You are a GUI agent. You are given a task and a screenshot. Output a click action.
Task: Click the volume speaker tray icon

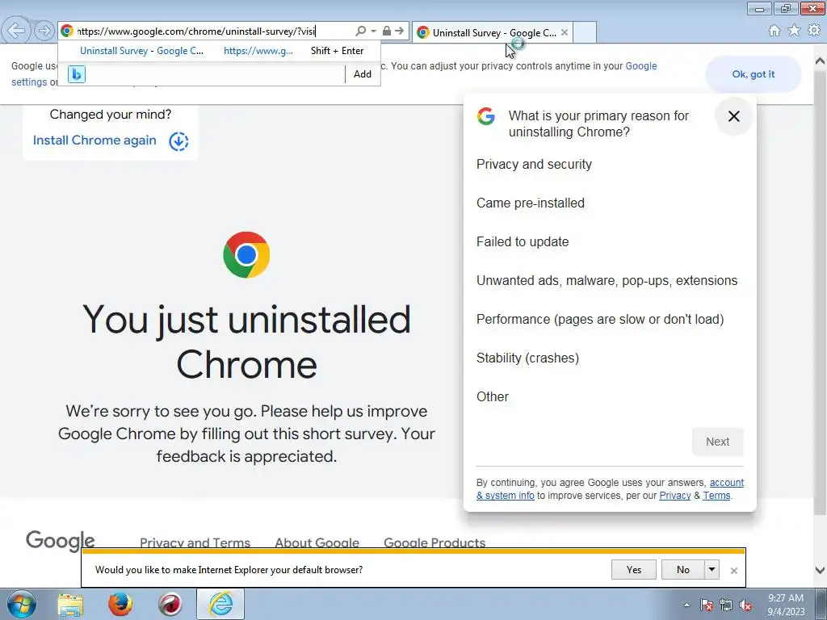tap(745, 605)
